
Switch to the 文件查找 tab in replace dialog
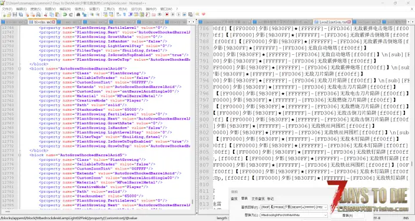(x=258, y=199)
